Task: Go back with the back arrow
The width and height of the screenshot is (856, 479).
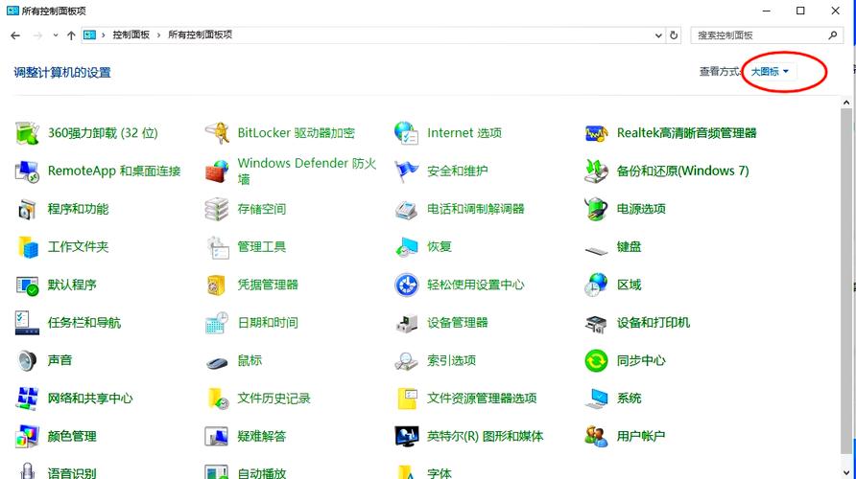Action: click(x=15, y=35)
